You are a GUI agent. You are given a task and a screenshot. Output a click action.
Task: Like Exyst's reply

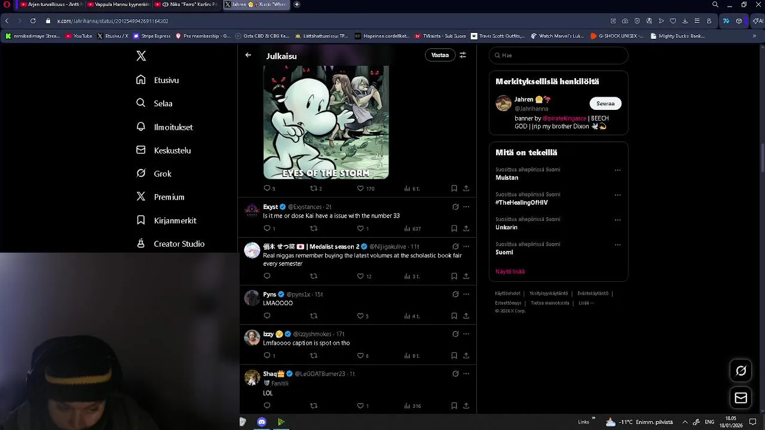click(x=363, y=228)
